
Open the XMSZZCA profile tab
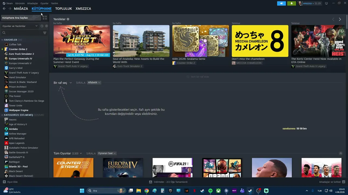click(83, 9)
